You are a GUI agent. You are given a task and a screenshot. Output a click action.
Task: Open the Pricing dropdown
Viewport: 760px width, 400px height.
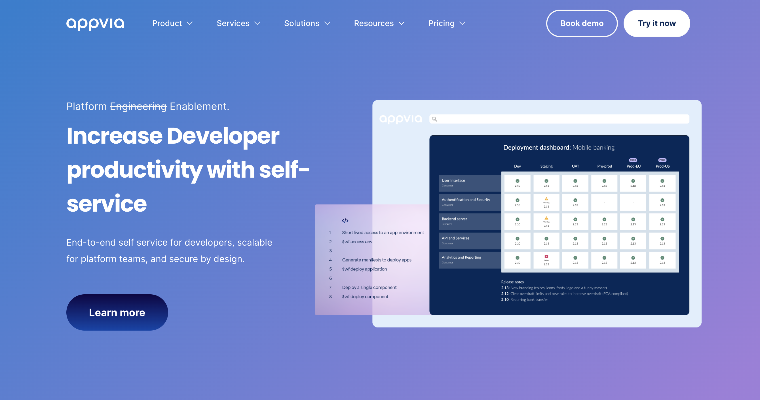447,23
